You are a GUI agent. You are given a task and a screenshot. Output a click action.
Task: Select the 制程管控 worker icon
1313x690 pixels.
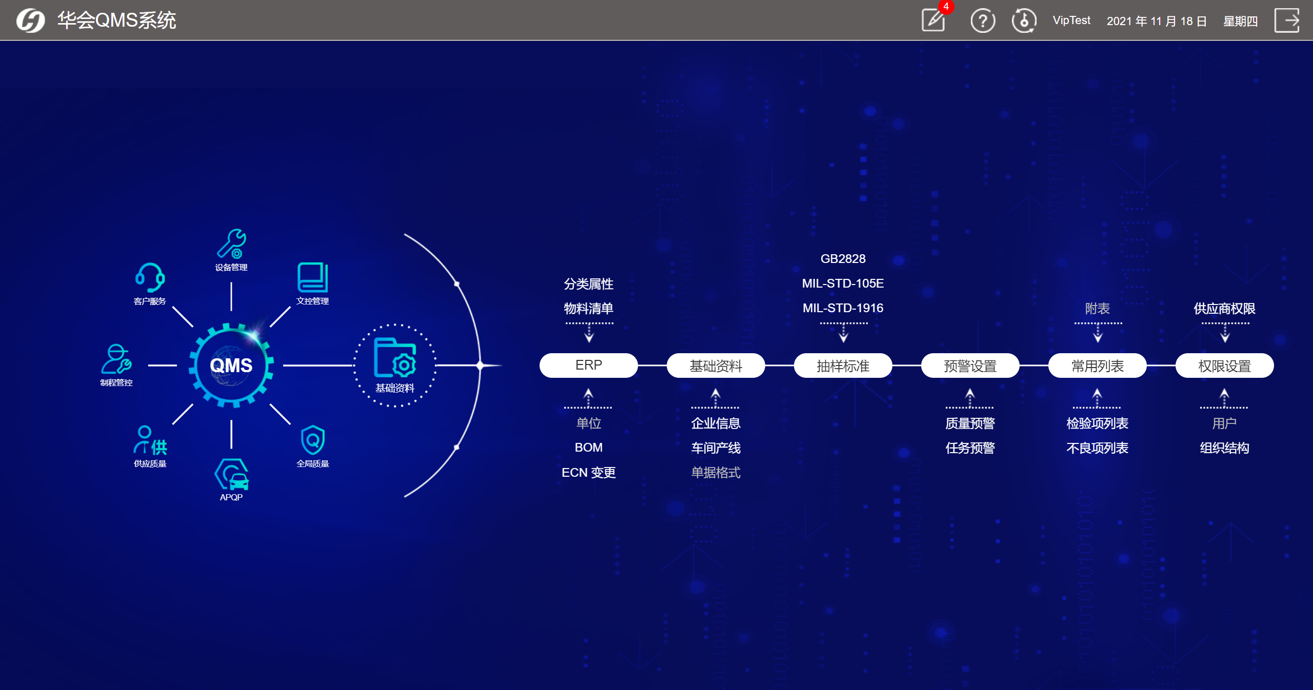point(116,359)
